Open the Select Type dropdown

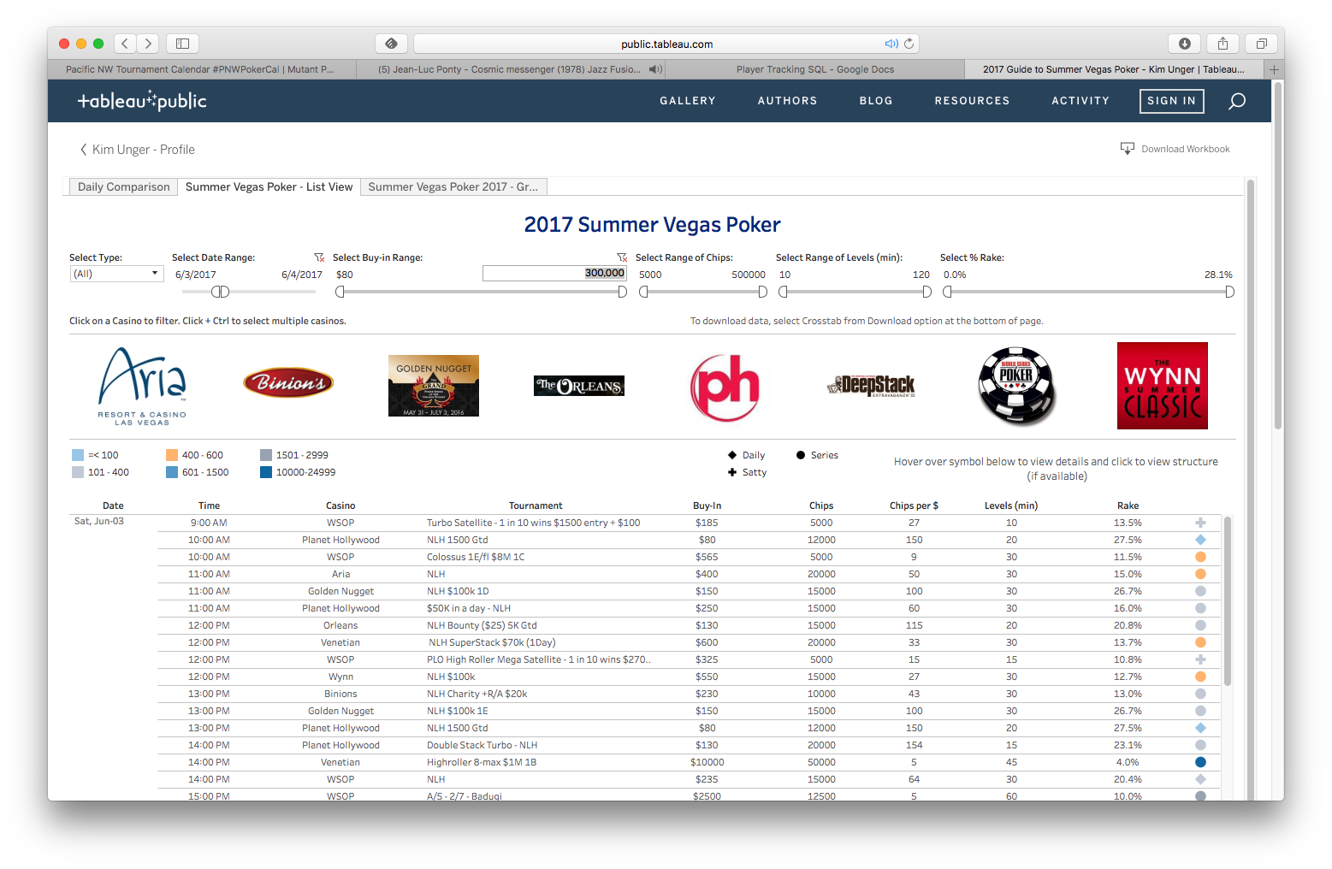(x=116, y=274)
